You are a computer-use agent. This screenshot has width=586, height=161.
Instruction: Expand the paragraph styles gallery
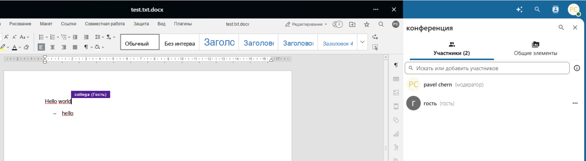pos(362,42)
